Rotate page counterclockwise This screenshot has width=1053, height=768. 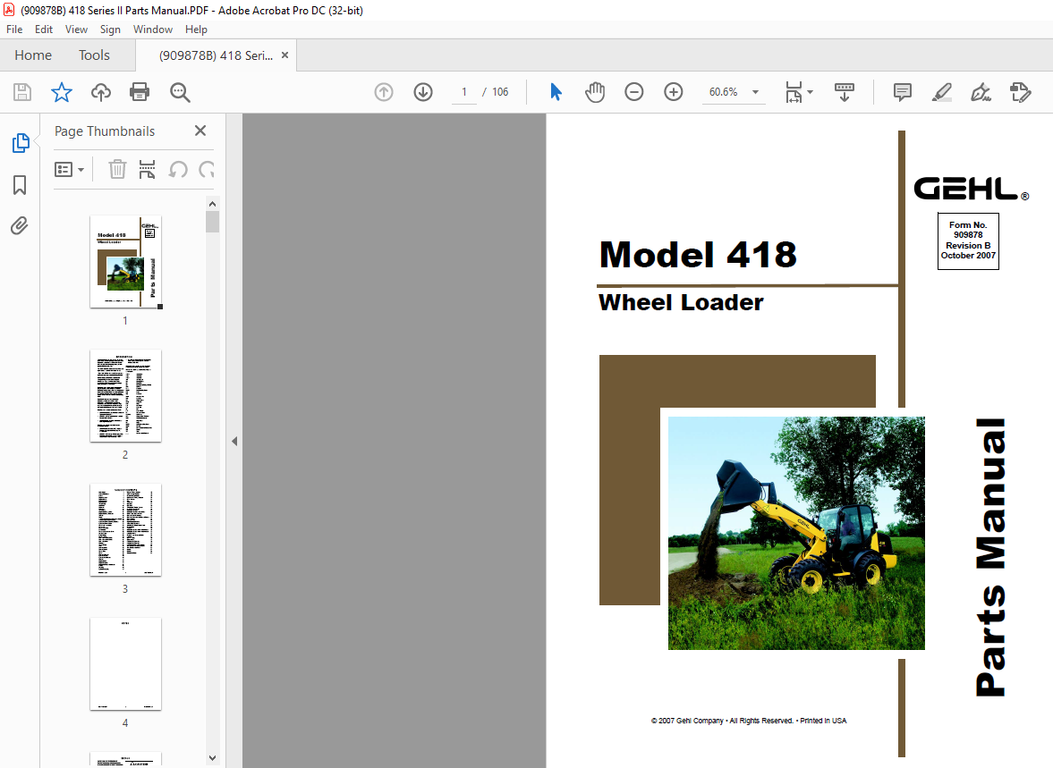178,169
